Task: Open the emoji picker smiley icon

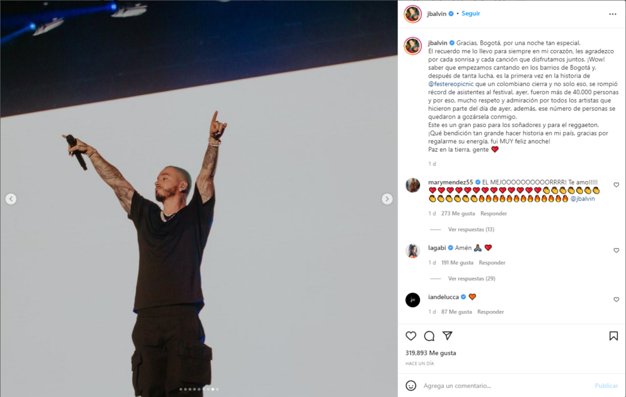Action: pos(411,385)
